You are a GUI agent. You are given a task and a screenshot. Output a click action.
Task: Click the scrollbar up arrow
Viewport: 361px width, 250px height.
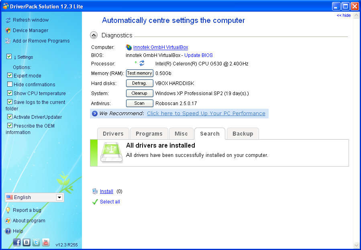click(356, 15)
